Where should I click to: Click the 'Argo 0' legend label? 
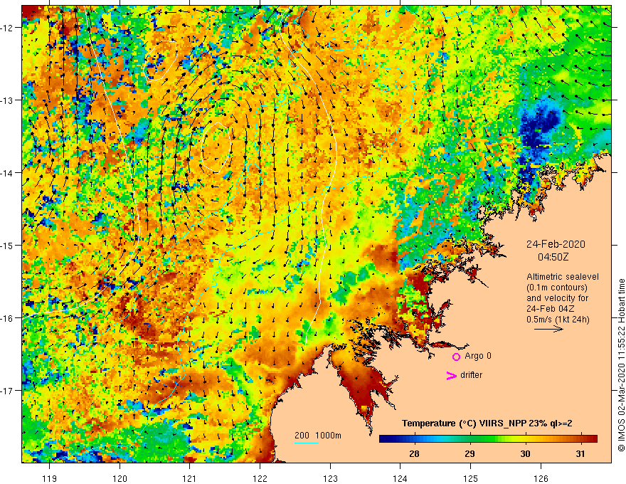tap(478, 356)
